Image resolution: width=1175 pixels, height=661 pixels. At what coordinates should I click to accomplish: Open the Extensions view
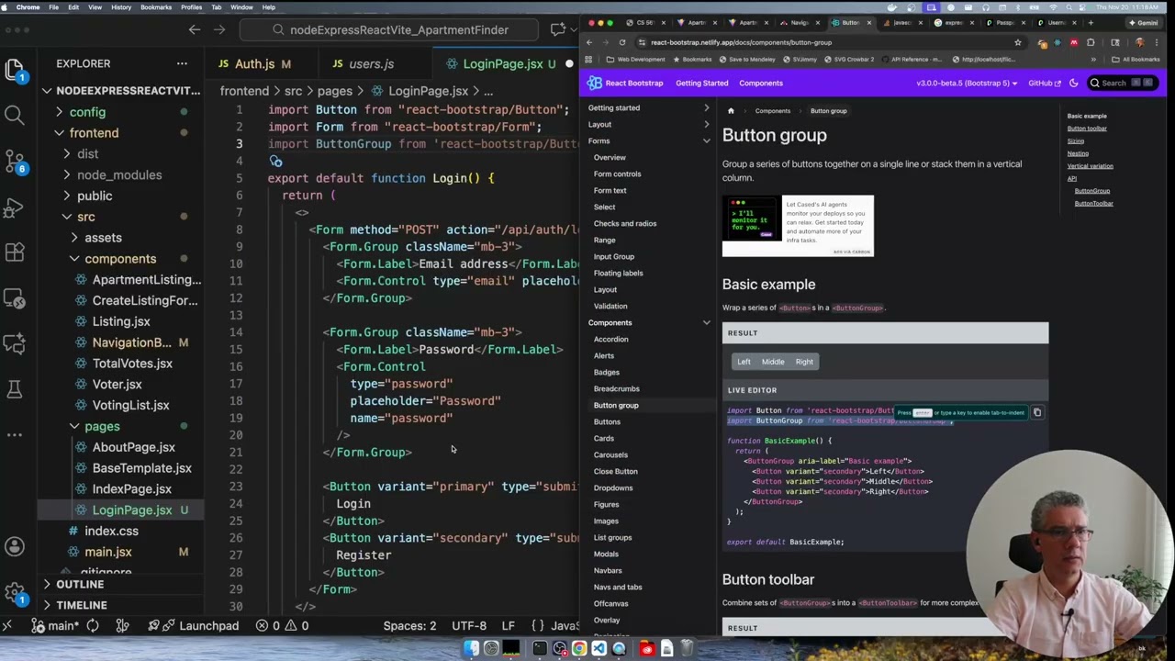coord(14,252)
